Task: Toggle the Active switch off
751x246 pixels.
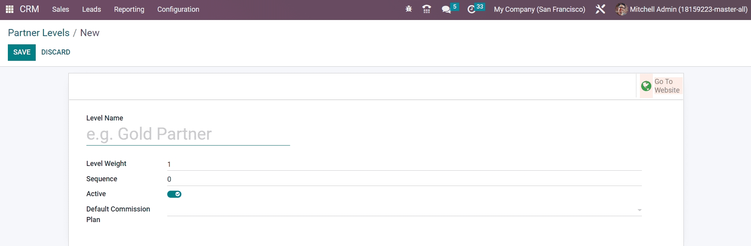Action: click(174, 194)
